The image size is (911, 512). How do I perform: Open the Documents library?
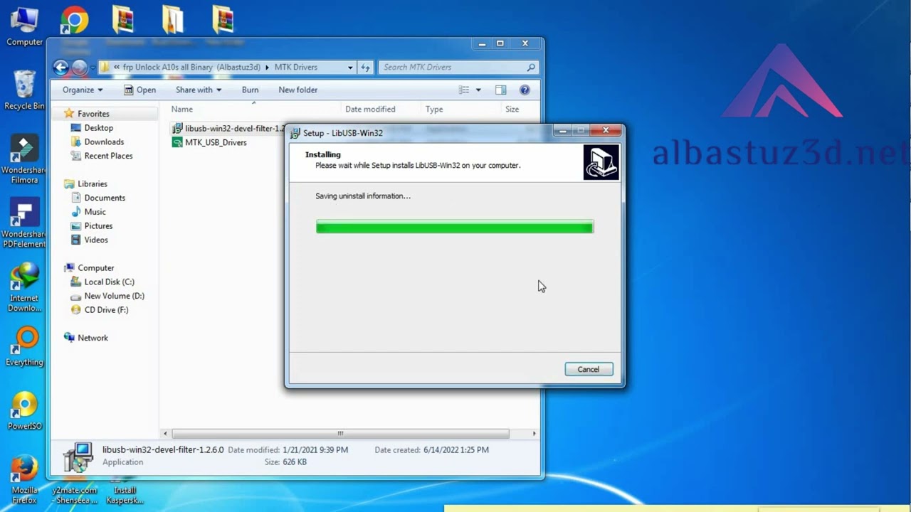(105, 198)
